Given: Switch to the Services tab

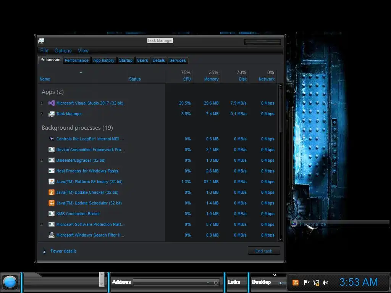Looking at the screenshot, I should point(178,60).
